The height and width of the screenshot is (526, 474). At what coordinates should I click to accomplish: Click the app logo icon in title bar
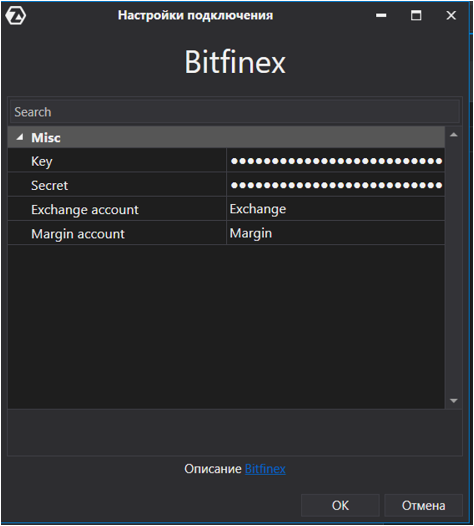tap(15, 16)
